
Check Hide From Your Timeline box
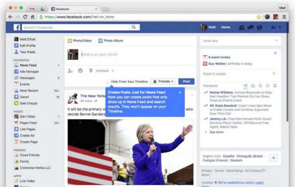pos(107,82)
